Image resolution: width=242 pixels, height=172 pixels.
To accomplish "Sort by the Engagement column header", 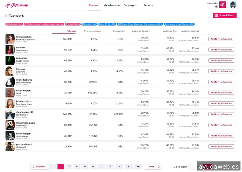I will tap(119, 31).
